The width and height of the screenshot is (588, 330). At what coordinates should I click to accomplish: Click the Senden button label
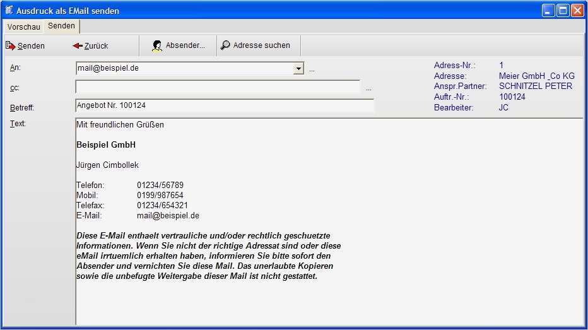click(31, 46)
